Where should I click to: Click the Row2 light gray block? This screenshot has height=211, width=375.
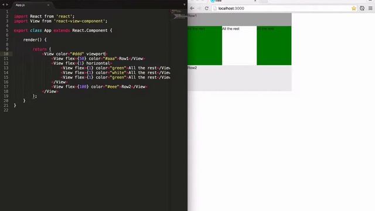pyautogui.click(x=240, y=78)
